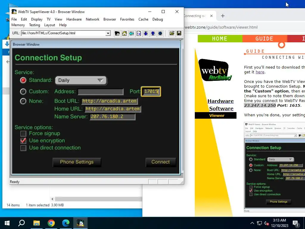Click the blue up arrow toolbar icon

[153, 33]
